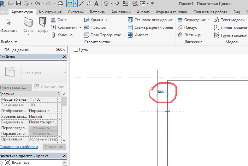This screenshot has height=166, width=248.
Task: Open the Вставить ribbon tab
Action: pos(97,12)
